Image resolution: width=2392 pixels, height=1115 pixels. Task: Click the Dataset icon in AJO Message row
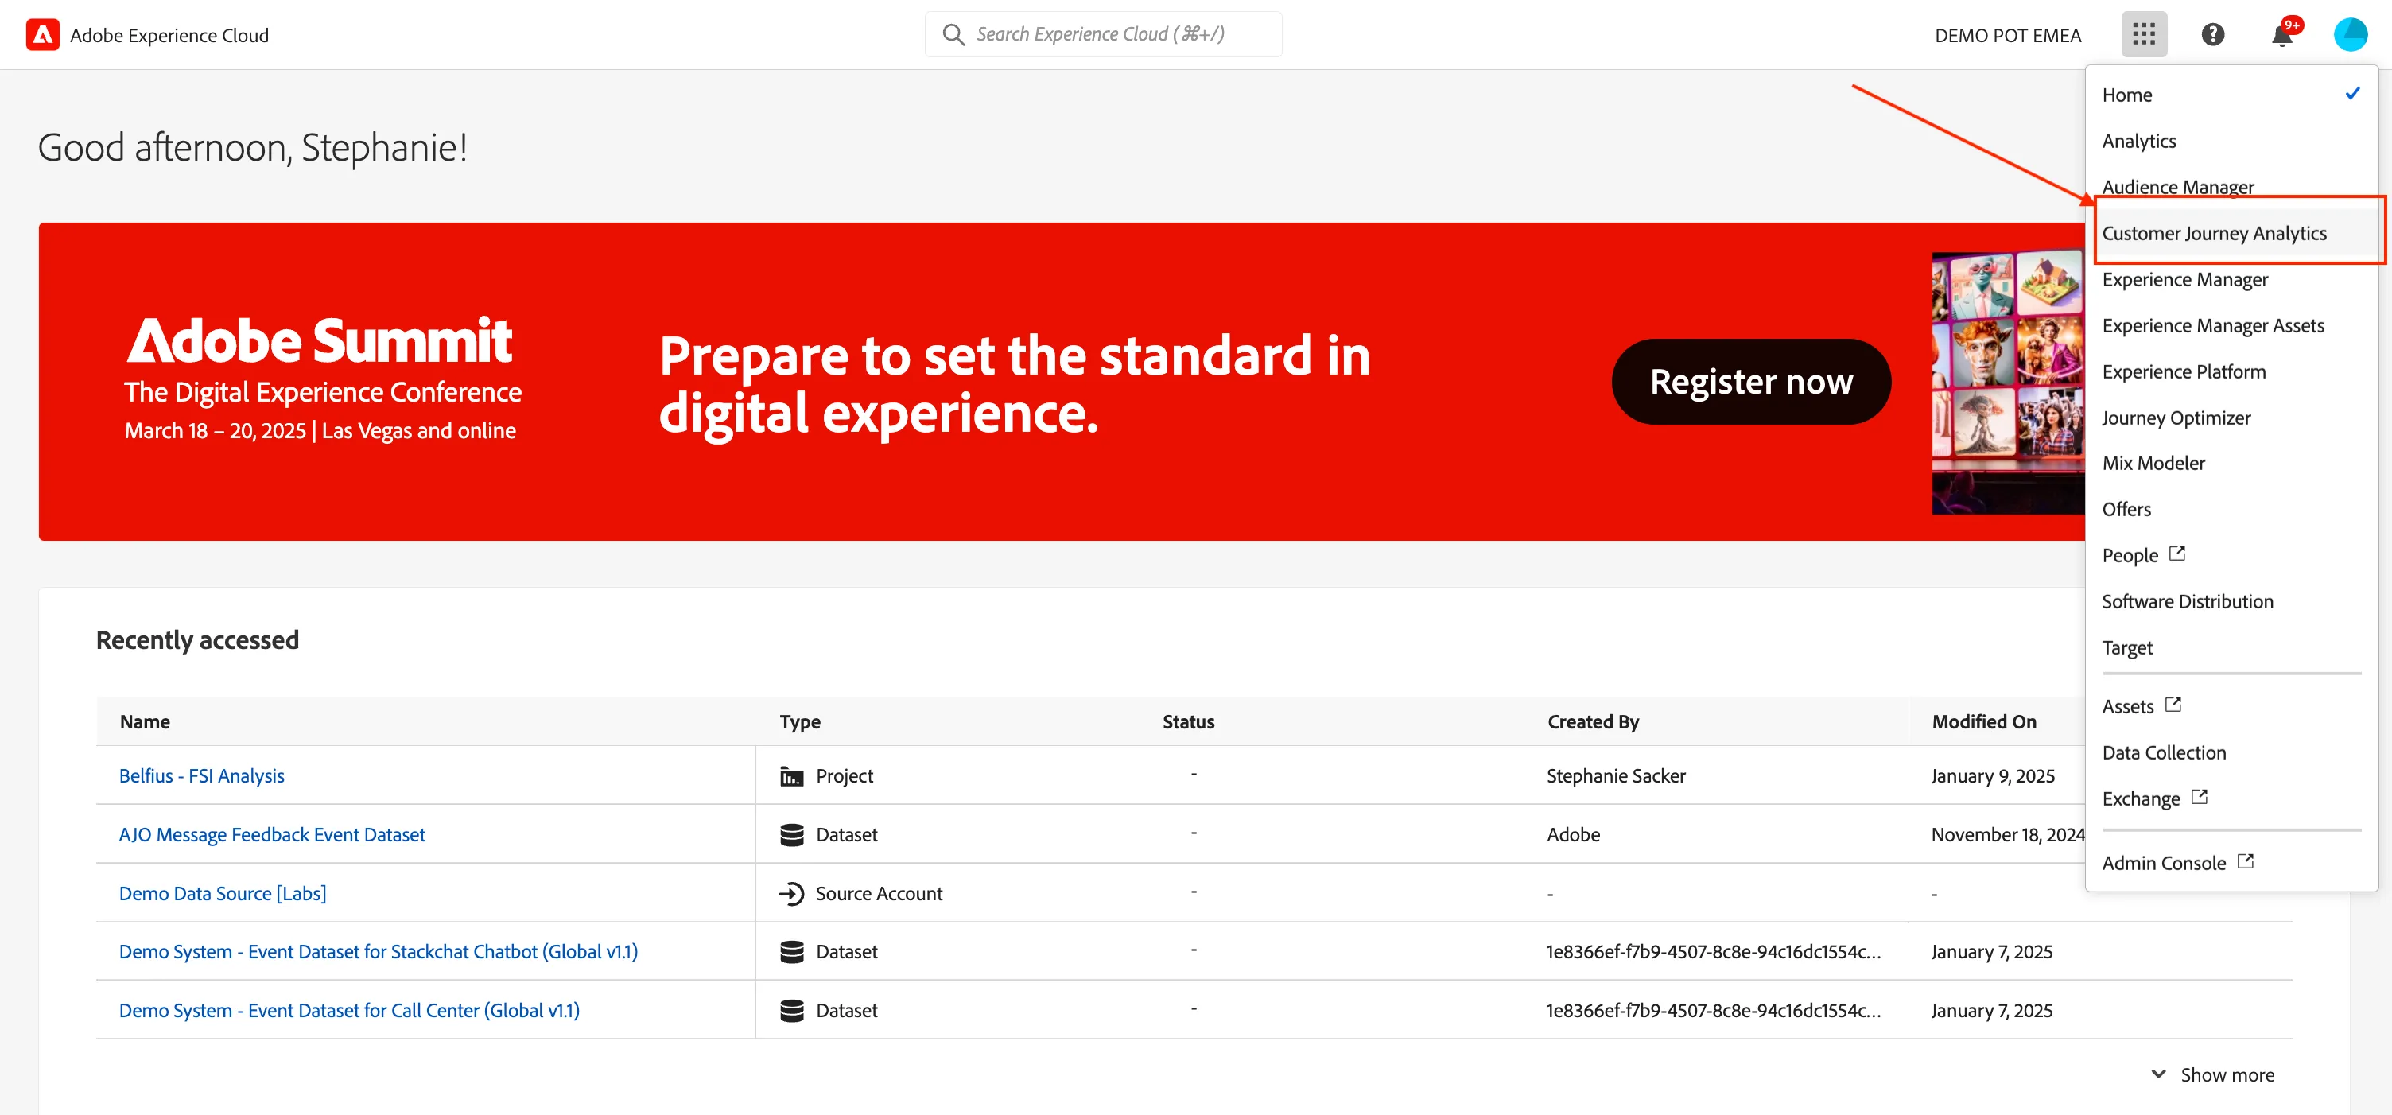(x=791, y=833)
